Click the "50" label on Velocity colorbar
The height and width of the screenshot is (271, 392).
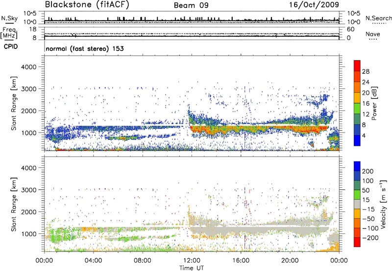click(366, 190)
